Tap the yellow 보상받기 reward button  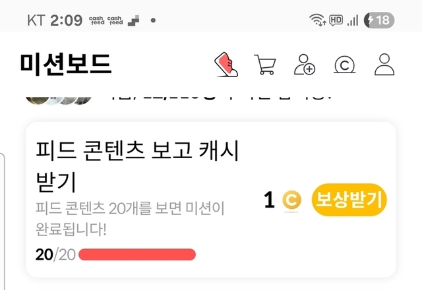tap(349, 200)
